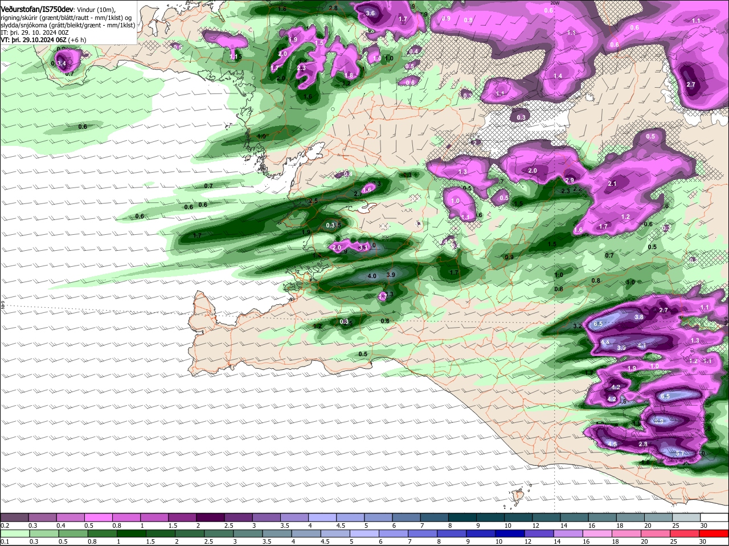Click the 'VT: þri. 29.10.2024 06Z (+6 h)' line

click(44, 40)
